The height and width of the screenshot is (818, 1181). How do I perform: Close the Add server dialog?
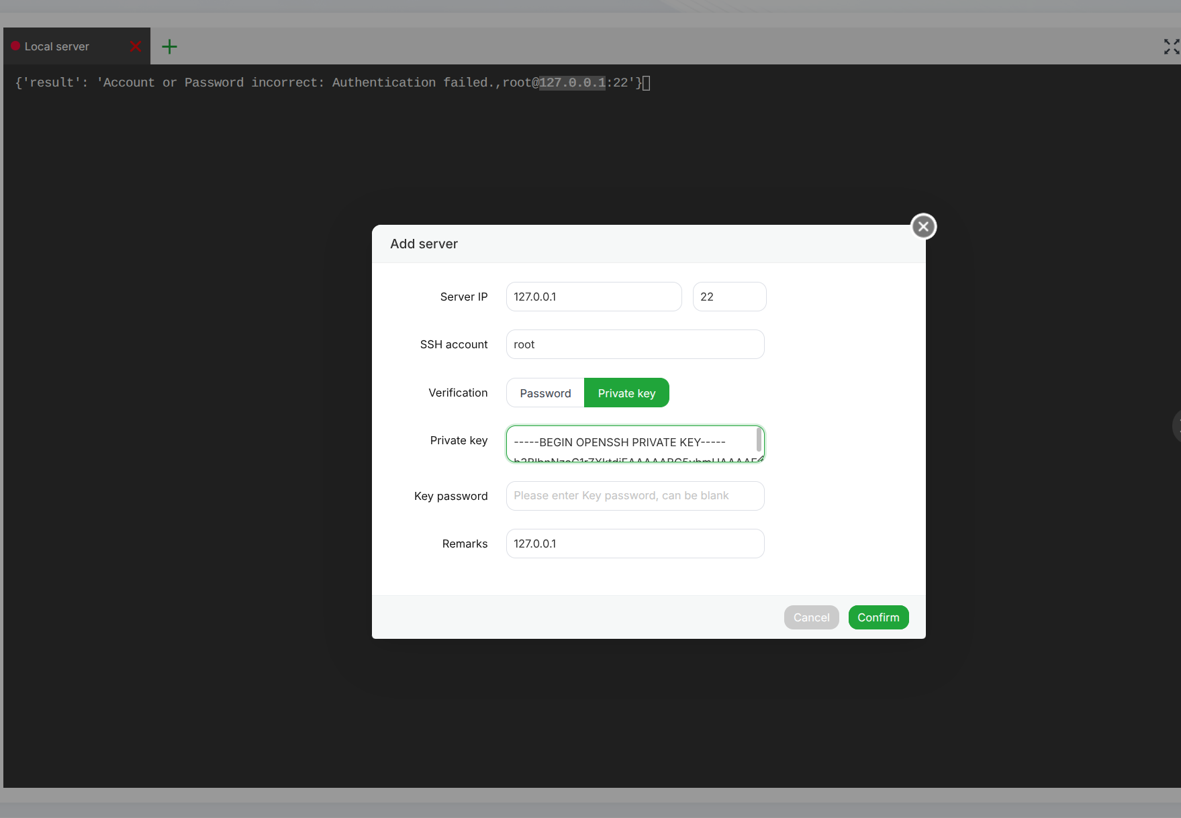pyautogui.click(x=923, y=227)
